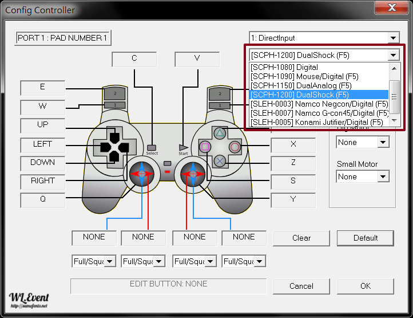This screenshot has height=318, width=413.
Task: Click the square button on the controller
Action: coord(205,147)
